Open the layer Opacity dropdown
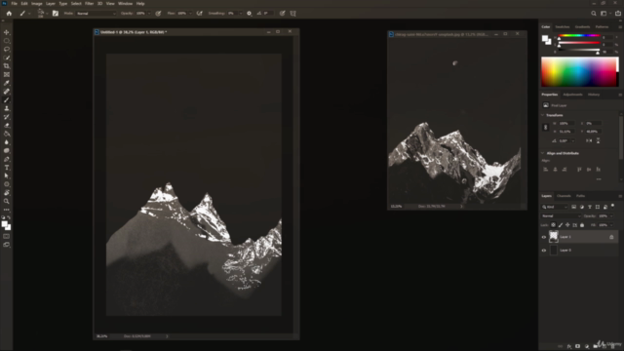This screenshot has height=351, width=624. (611, 216)
